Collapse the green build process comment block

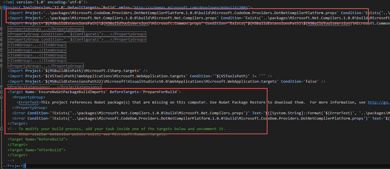click(2, 129)
